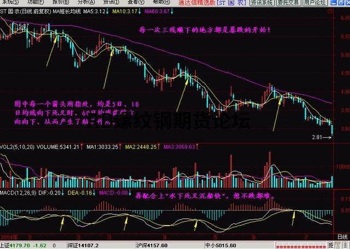Select the MA5:3.12 value label
Image resolution: width=350 pixels, height=249 pixels.
[x=94, y=11]
